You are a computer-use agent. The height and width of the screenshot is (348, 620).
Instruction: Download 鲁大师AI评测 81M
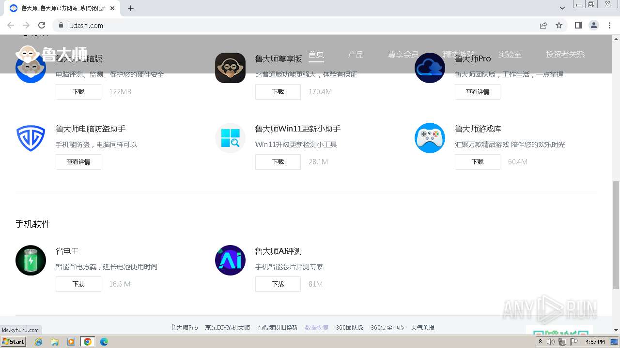coord(278,284)
